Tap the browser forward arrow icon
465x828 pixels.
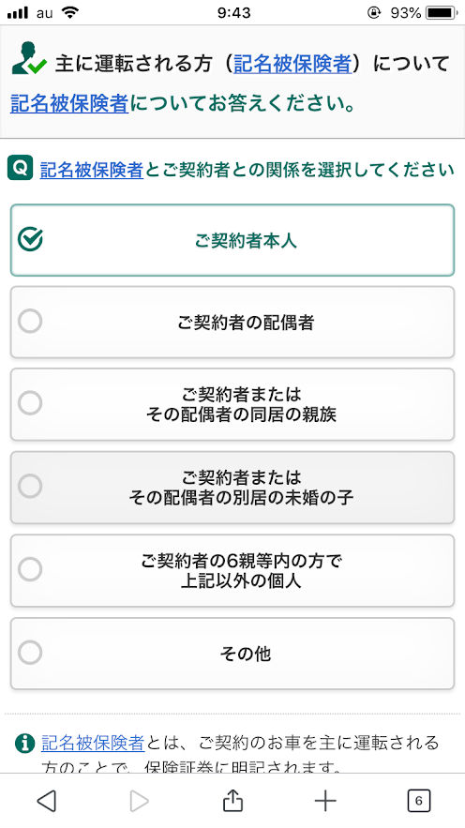point(140,801)
